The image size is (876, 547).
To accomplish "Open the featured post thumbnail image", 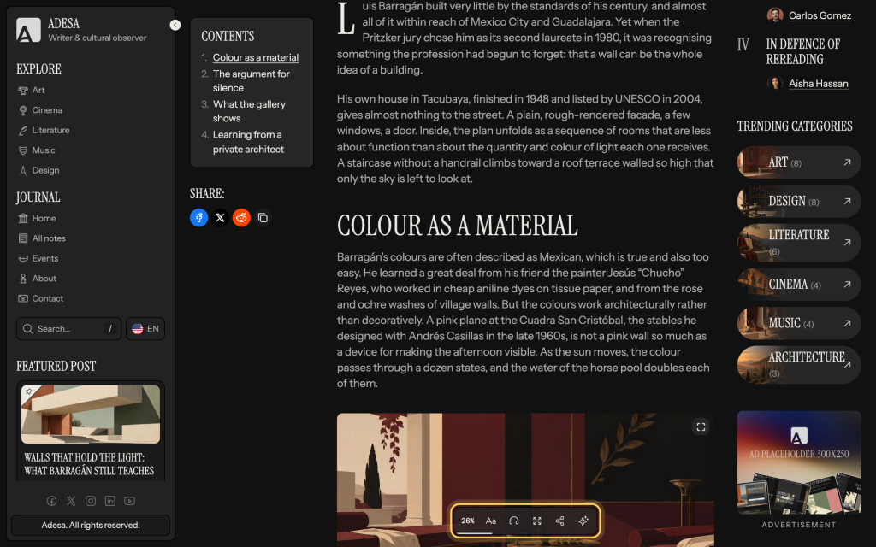I will click(91, 415).
